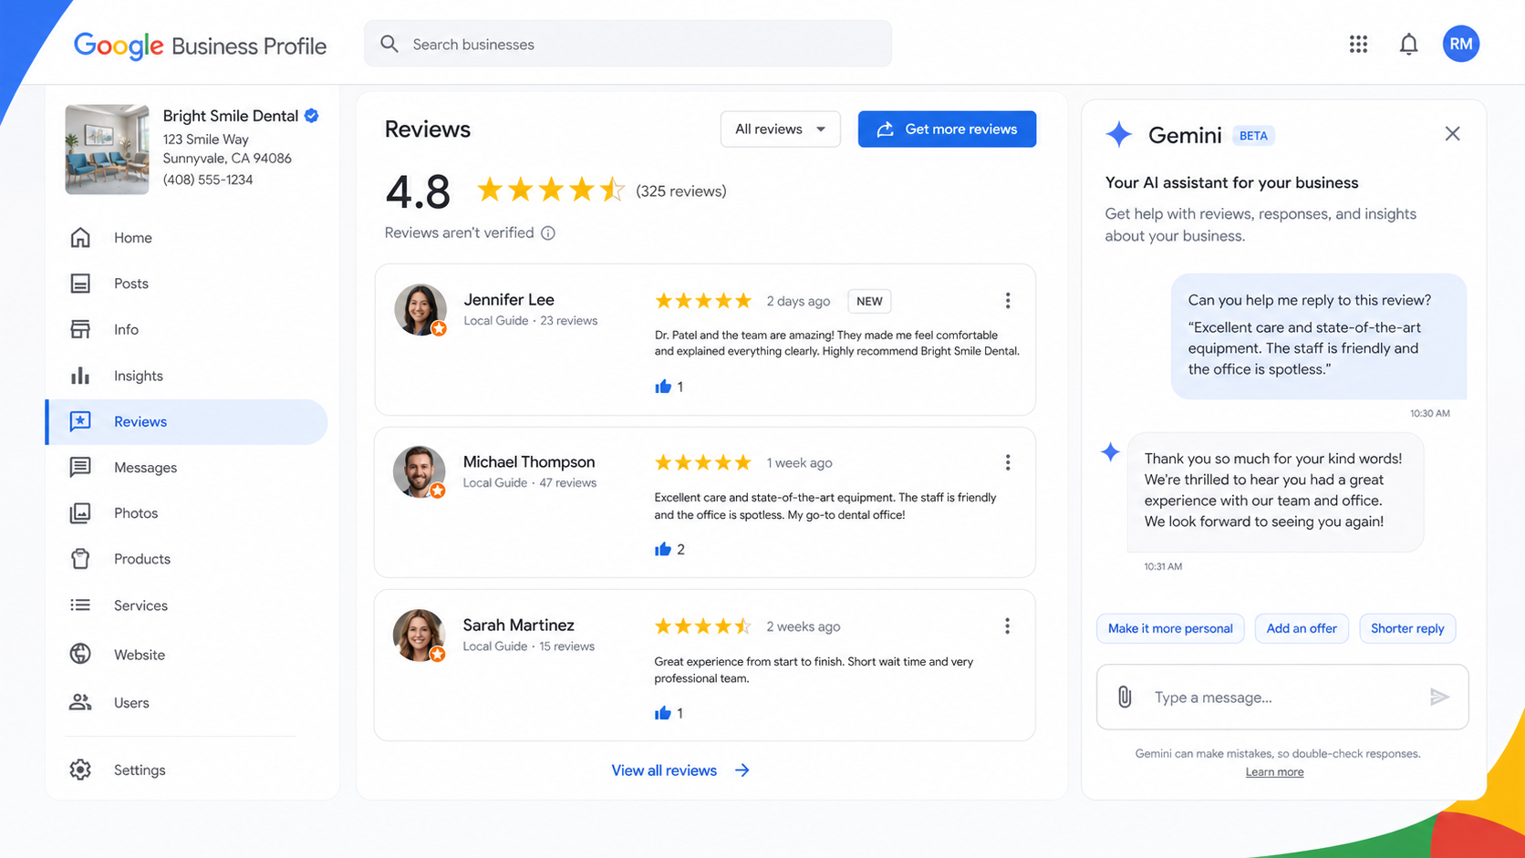Click the Posts sidebar icon
The width and height of the screenshot is (1525, 858).
pyautogui.click(x=80, y=284)
